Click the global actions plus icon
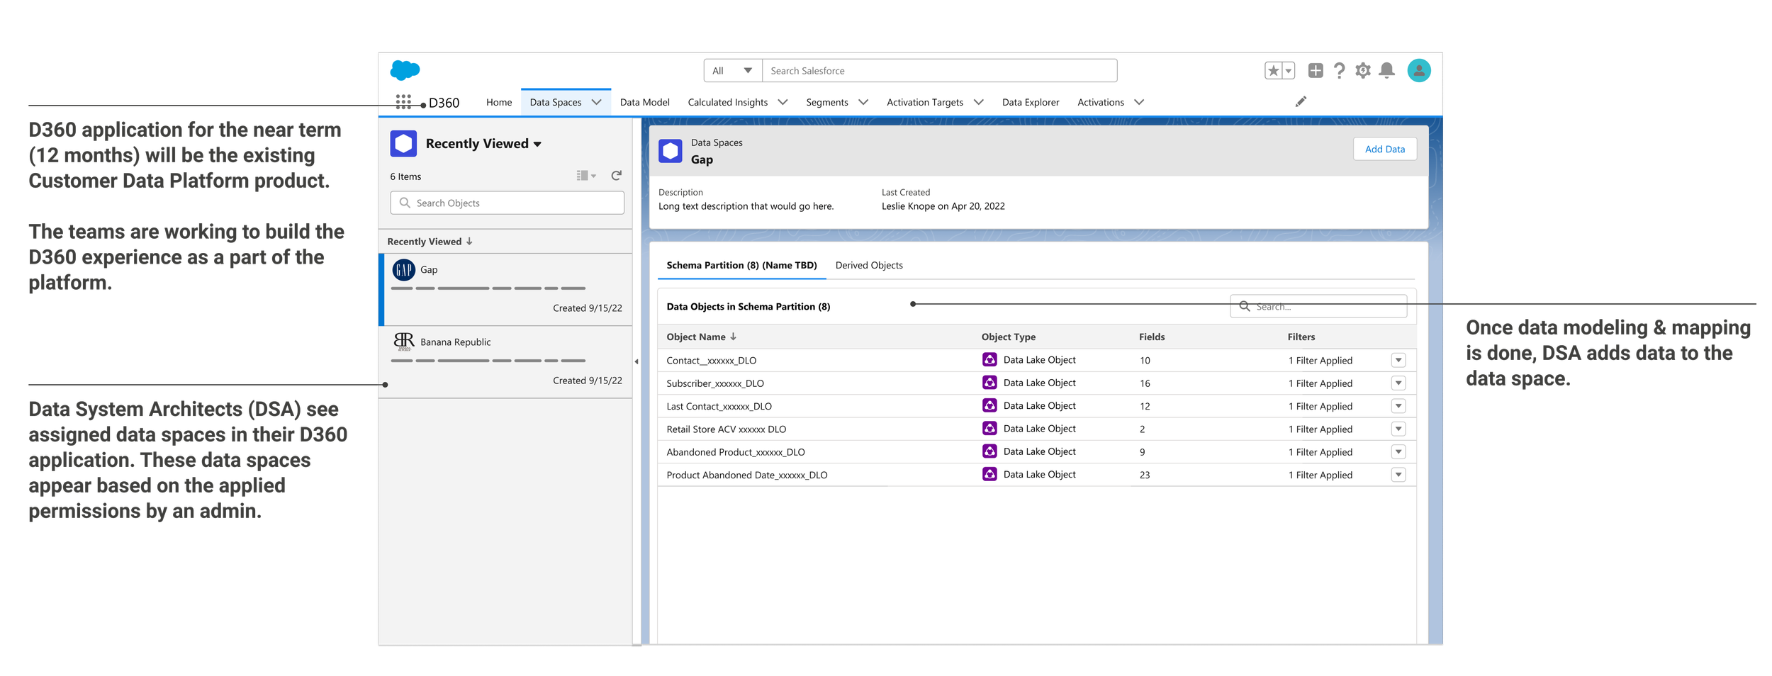 tap(1316, 70)
